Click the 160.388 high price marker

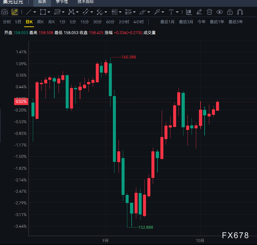pos(128,57)
